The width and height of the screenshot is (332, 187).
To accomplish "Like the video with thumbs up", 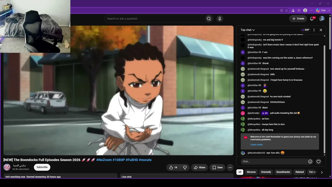I will (x=173, y=168).
